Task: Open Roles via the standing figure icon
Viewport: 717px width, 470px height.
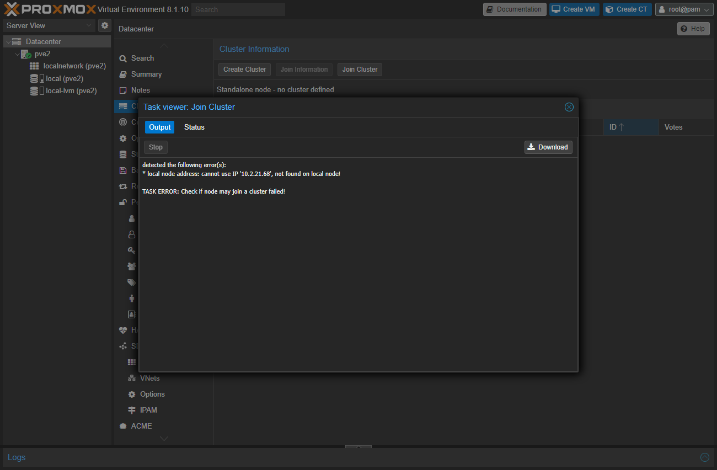Action: 132,298
